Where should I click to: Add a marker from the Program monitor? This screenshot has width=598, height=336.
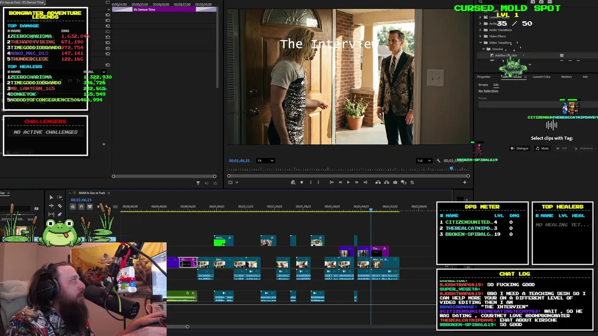(301, 182)
